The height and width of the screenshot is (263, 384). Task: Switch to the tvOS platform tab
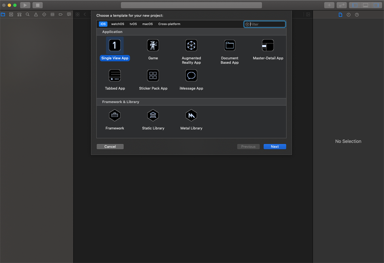click(133, 24)
